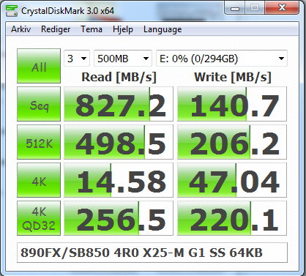Viewport: 306px width, 276px height.
Task: Open the Tema menu
Action: [x=92, y=29]
